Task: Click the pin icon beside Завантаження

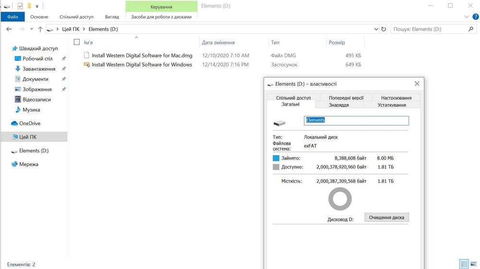Action: click(64, 69)
